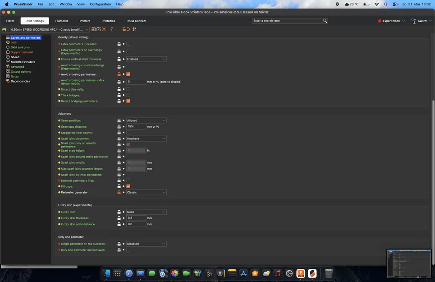Switch to the Printers tab

85,21
